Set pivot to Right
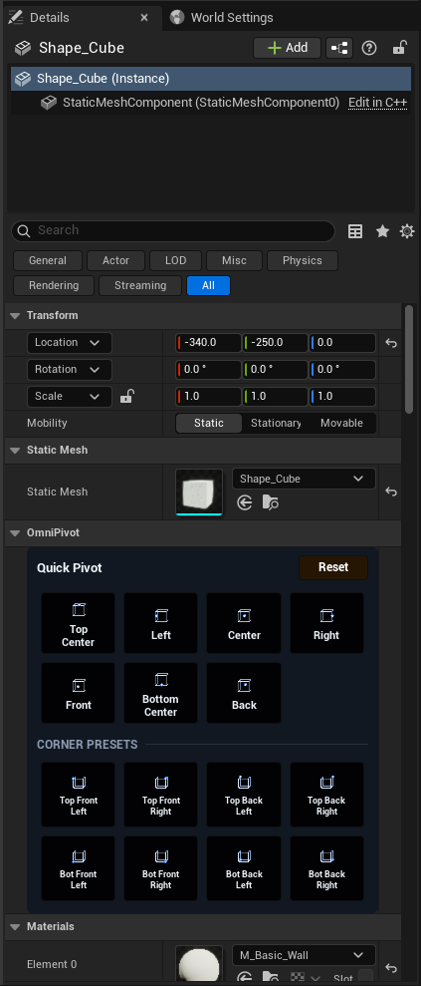The width and height of the screenshot is (421, 986). 326,623
